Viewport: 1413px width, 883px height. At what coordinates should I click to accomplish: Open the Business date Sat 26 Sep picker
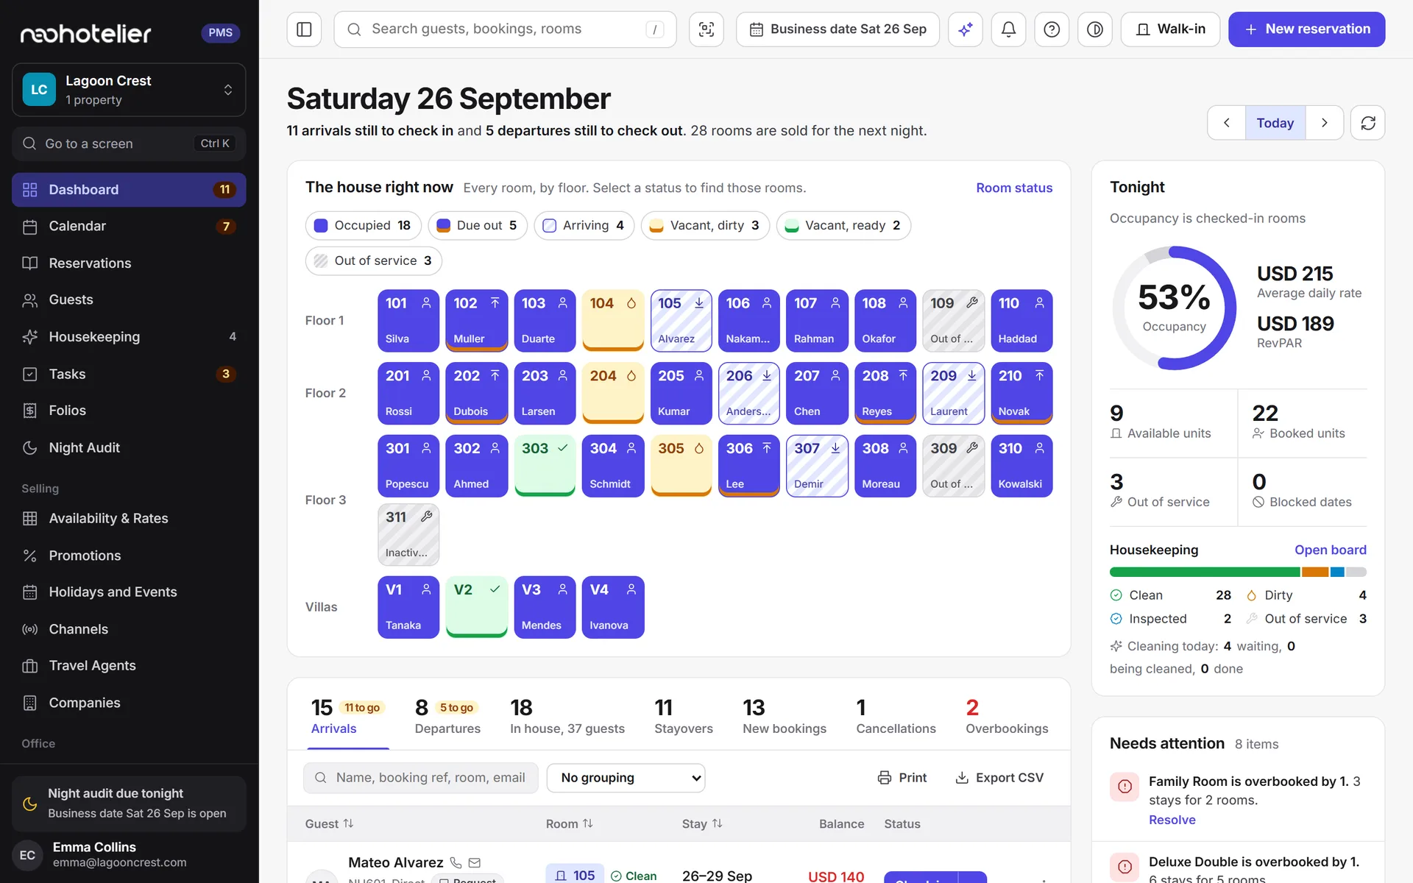tap(837, 29)
